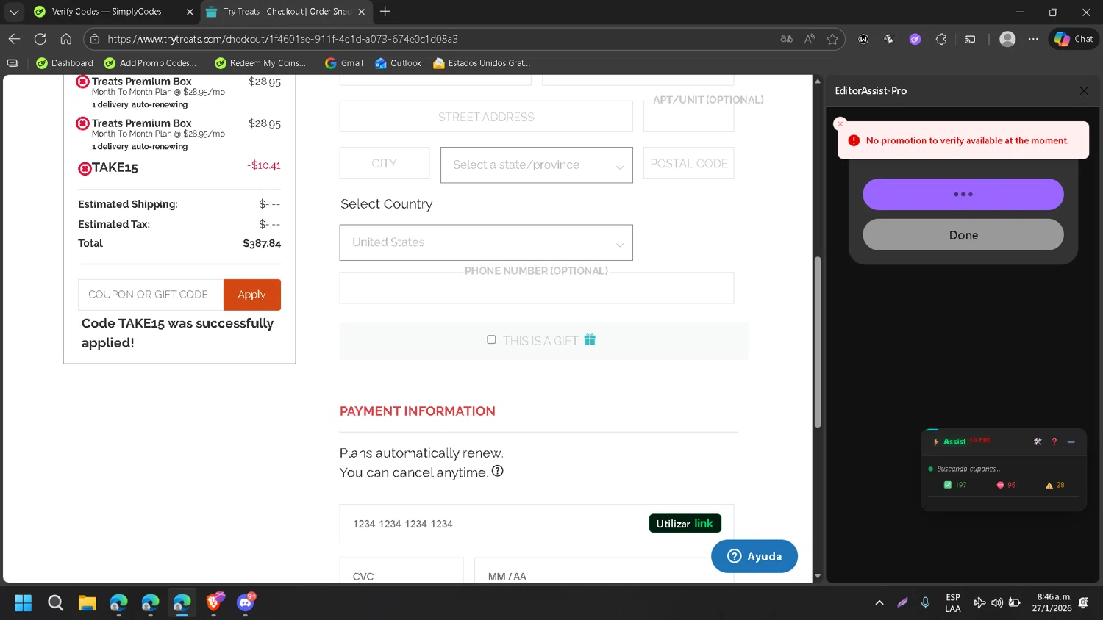Image resolution: width=1103 pixels, height=620 pixels.
Task: Go to the browser home page
Action: pyautogui.click(x=66, y=39)
